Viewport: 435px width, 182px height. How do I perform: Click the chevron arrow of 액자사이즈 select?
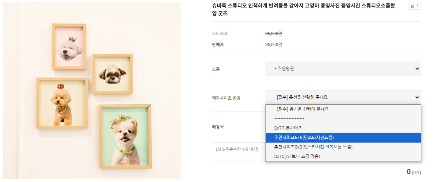tap(417, 97)
